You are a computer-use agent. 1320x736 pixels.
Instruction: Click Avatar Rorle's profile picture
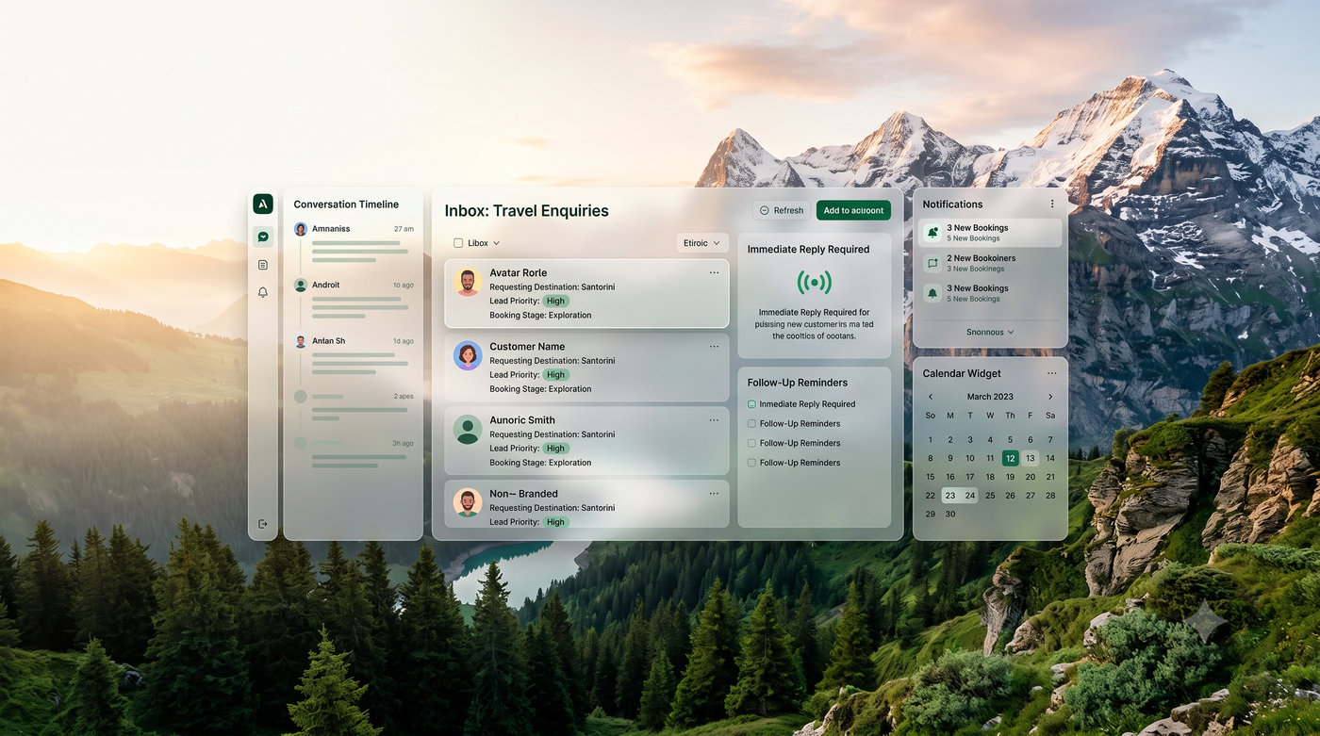click(x=468, y=282)
